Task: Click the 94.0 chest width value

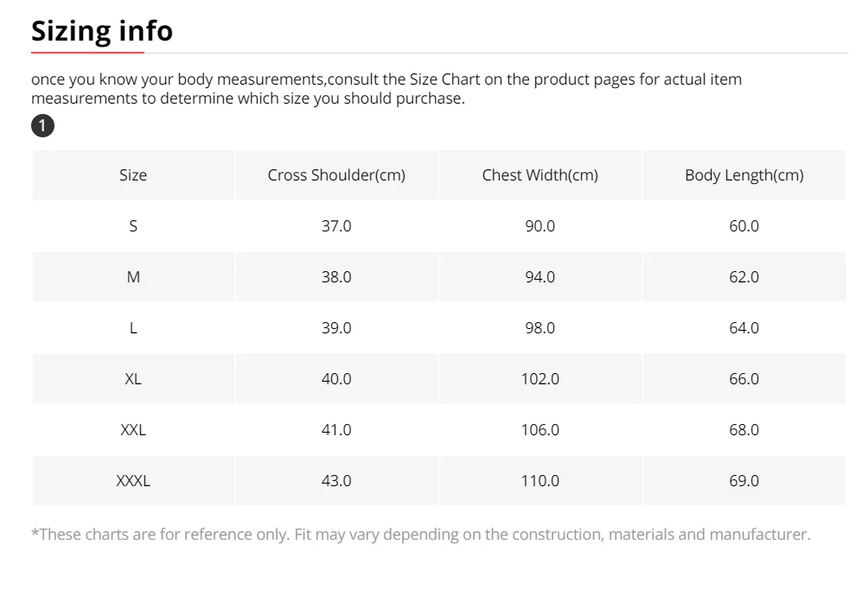Action: click(x=540, y=277)
